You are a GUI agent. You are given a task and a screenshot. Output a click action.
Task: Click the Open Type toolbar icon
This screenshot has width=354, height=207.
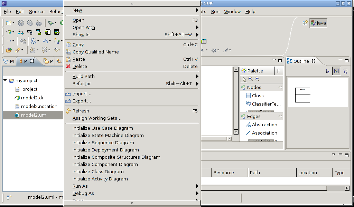coord(9,50)
